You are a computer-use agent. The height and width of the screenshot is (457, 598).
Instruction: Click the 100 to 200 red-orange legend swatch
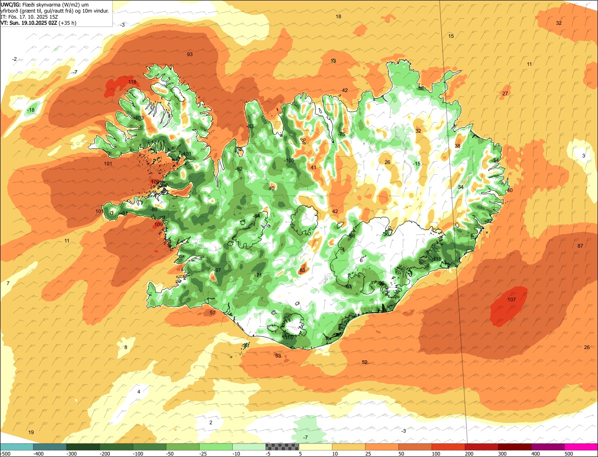[448, 447]
